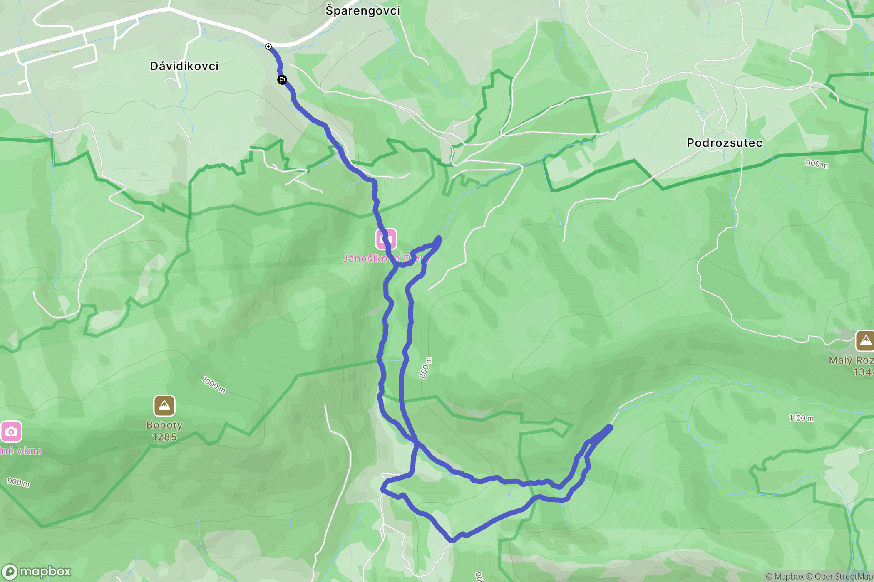
Task: Click the Podrozsutec village label
Action: (x=725, y=143)
